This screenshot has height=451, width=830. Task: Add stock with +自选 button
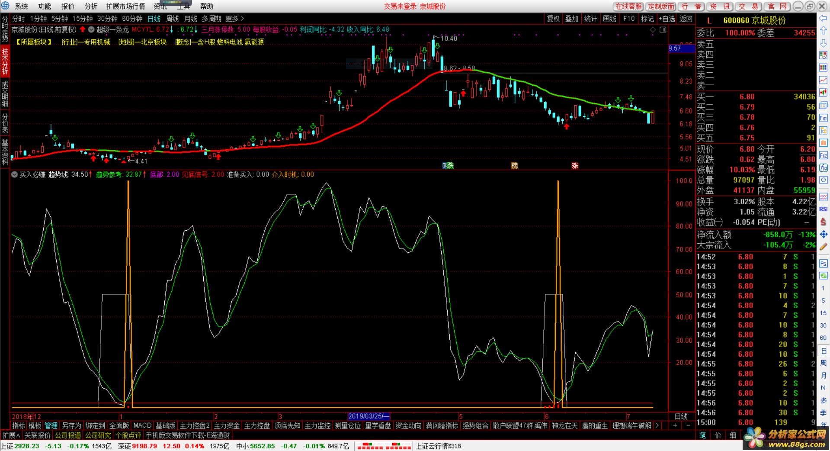[667, 19]
